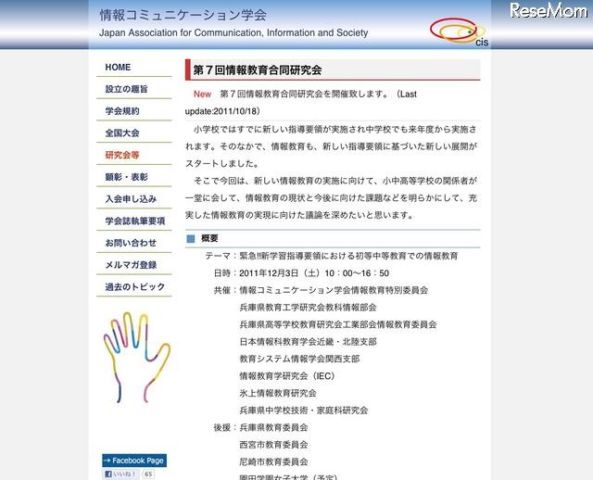Click 日本情報科教育学会近畿・北陸支部 text
The width and height of the screenshot is (593, 480).
[x=308, y=342]
